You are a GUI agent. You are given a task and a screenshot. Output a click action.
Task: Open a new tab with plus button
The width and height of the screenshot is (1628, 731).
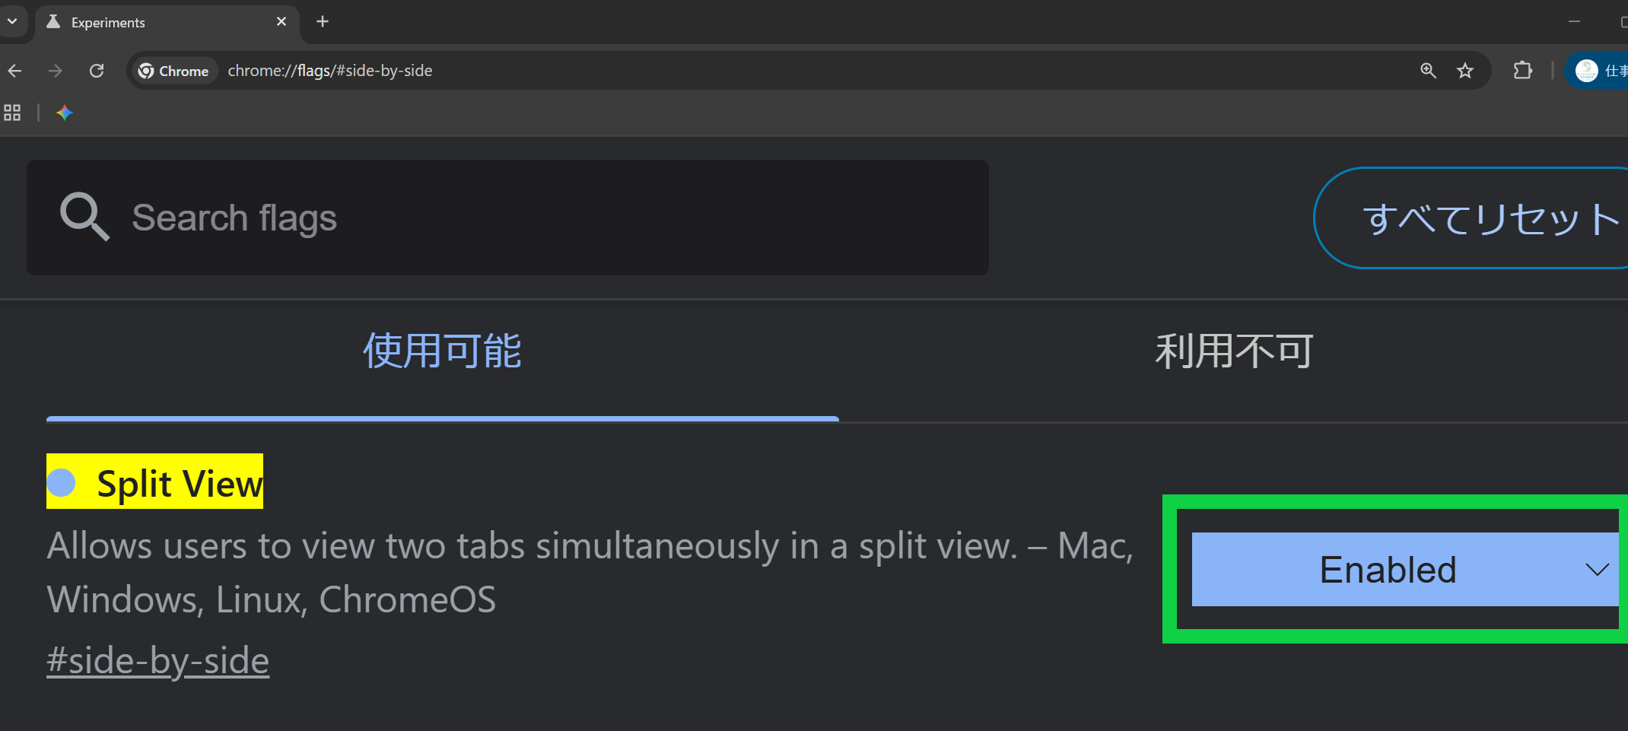[x=323, y=22]
